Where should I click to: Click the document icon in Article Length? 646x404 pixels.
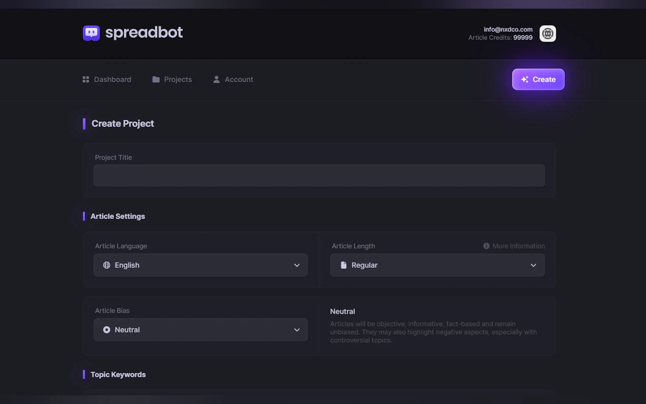pyautogui.click(x=343, y=265)
